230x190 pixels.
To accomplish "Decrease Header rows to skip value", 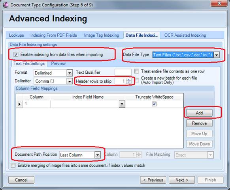I will click(129, 82).
